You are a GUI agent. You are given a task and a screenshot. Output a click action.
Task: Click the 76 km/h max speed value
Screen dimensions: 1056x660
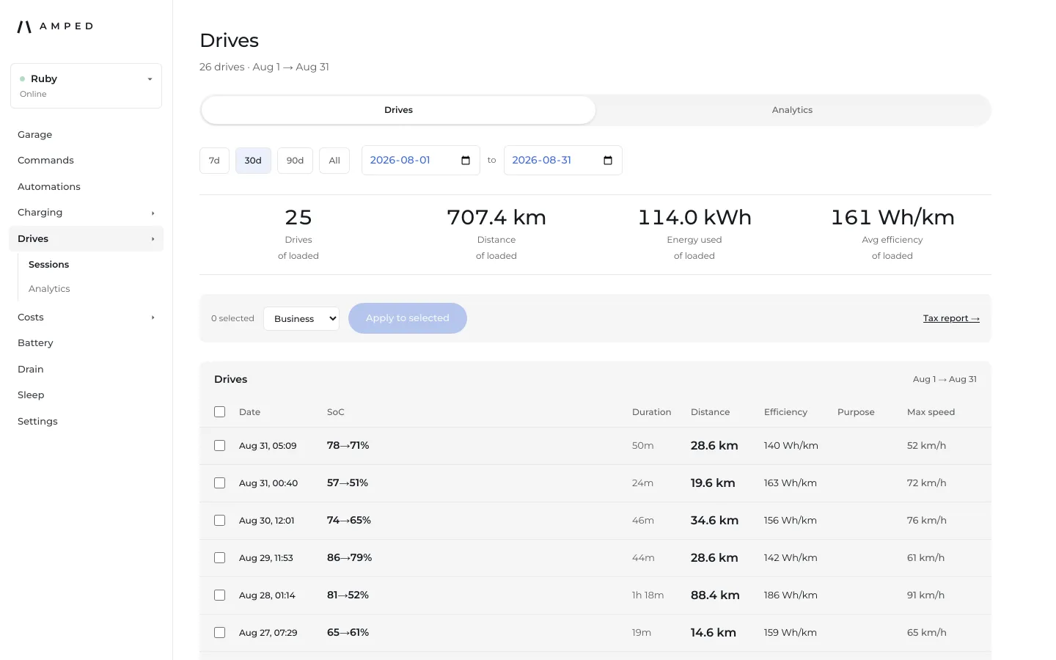tap(927, 521)
